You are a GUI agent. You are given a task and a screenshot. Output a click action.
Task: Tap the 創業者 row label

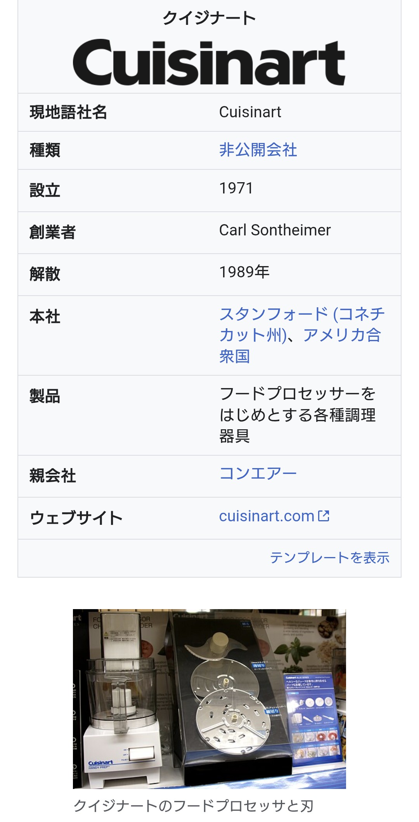(53, 232)
